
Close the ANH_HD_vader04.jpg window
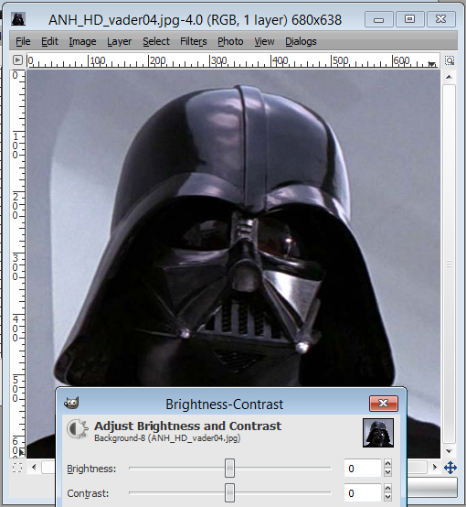(440, 19)
